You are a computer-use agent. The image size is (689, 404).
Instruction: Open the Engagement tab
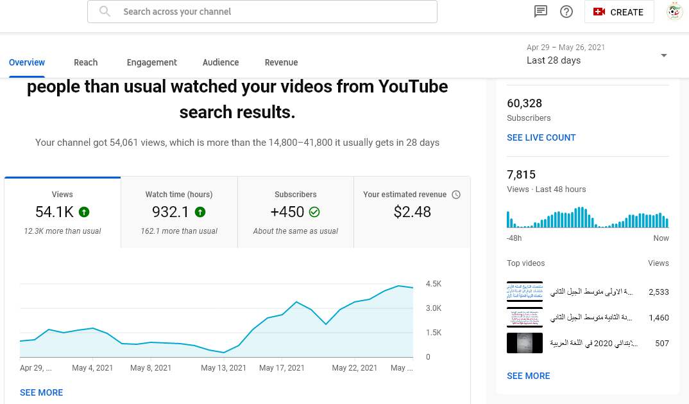coord(151,62)
